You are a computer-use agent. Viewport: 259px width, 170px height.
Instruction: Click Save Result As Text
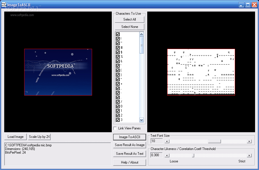pos(130,154)
